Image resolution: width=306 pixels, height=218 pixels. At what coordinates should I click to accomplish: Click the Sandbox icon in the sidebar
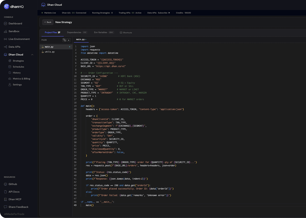tap(6, 31)
